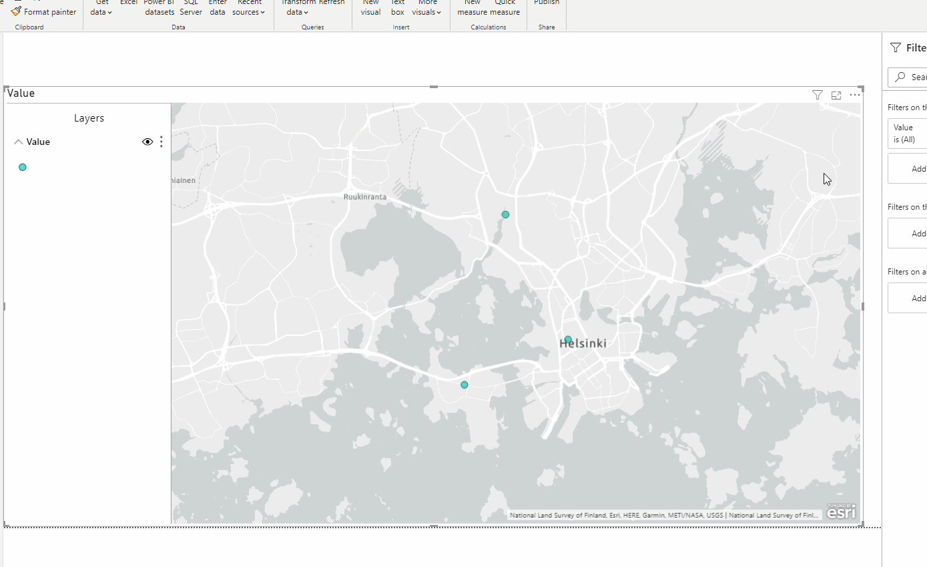The image size is (927, 567).
Task: Click the Clipboard group label in the ribbon
Action: 29,27
